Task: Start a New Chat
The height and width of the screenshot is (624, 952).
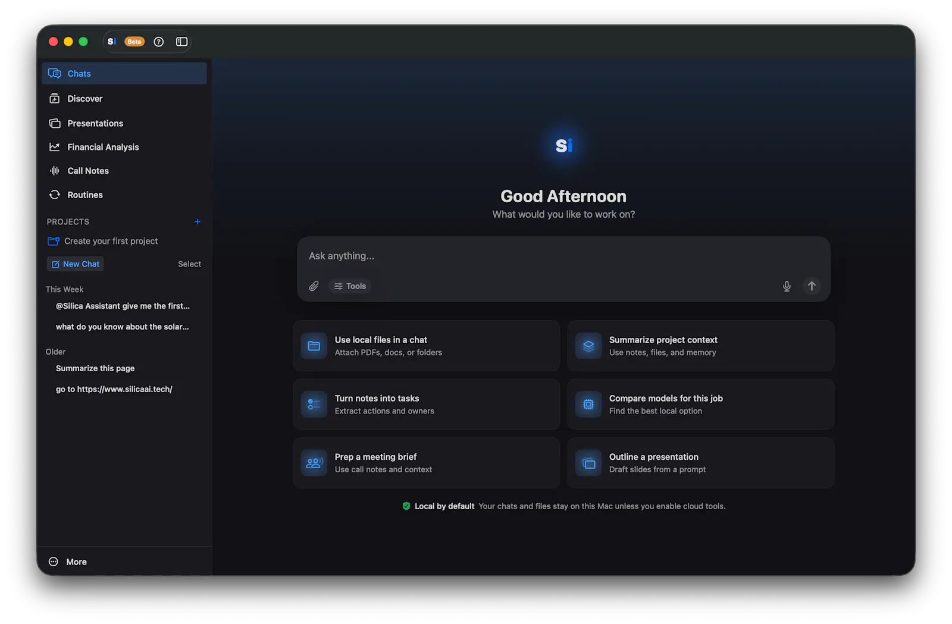Action: (x=75, y=264)
